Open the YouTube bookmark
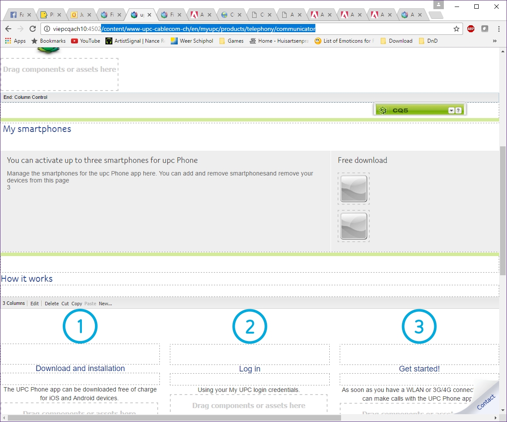The image size is (507, 422). click(x=86, y=41)
